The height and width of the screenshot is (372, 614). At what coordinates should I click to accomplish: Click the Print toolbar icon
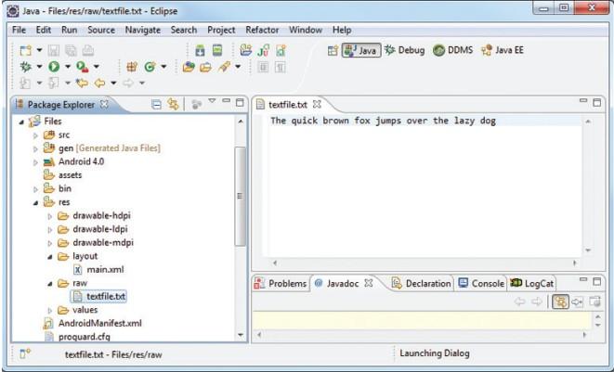(88, 50)
